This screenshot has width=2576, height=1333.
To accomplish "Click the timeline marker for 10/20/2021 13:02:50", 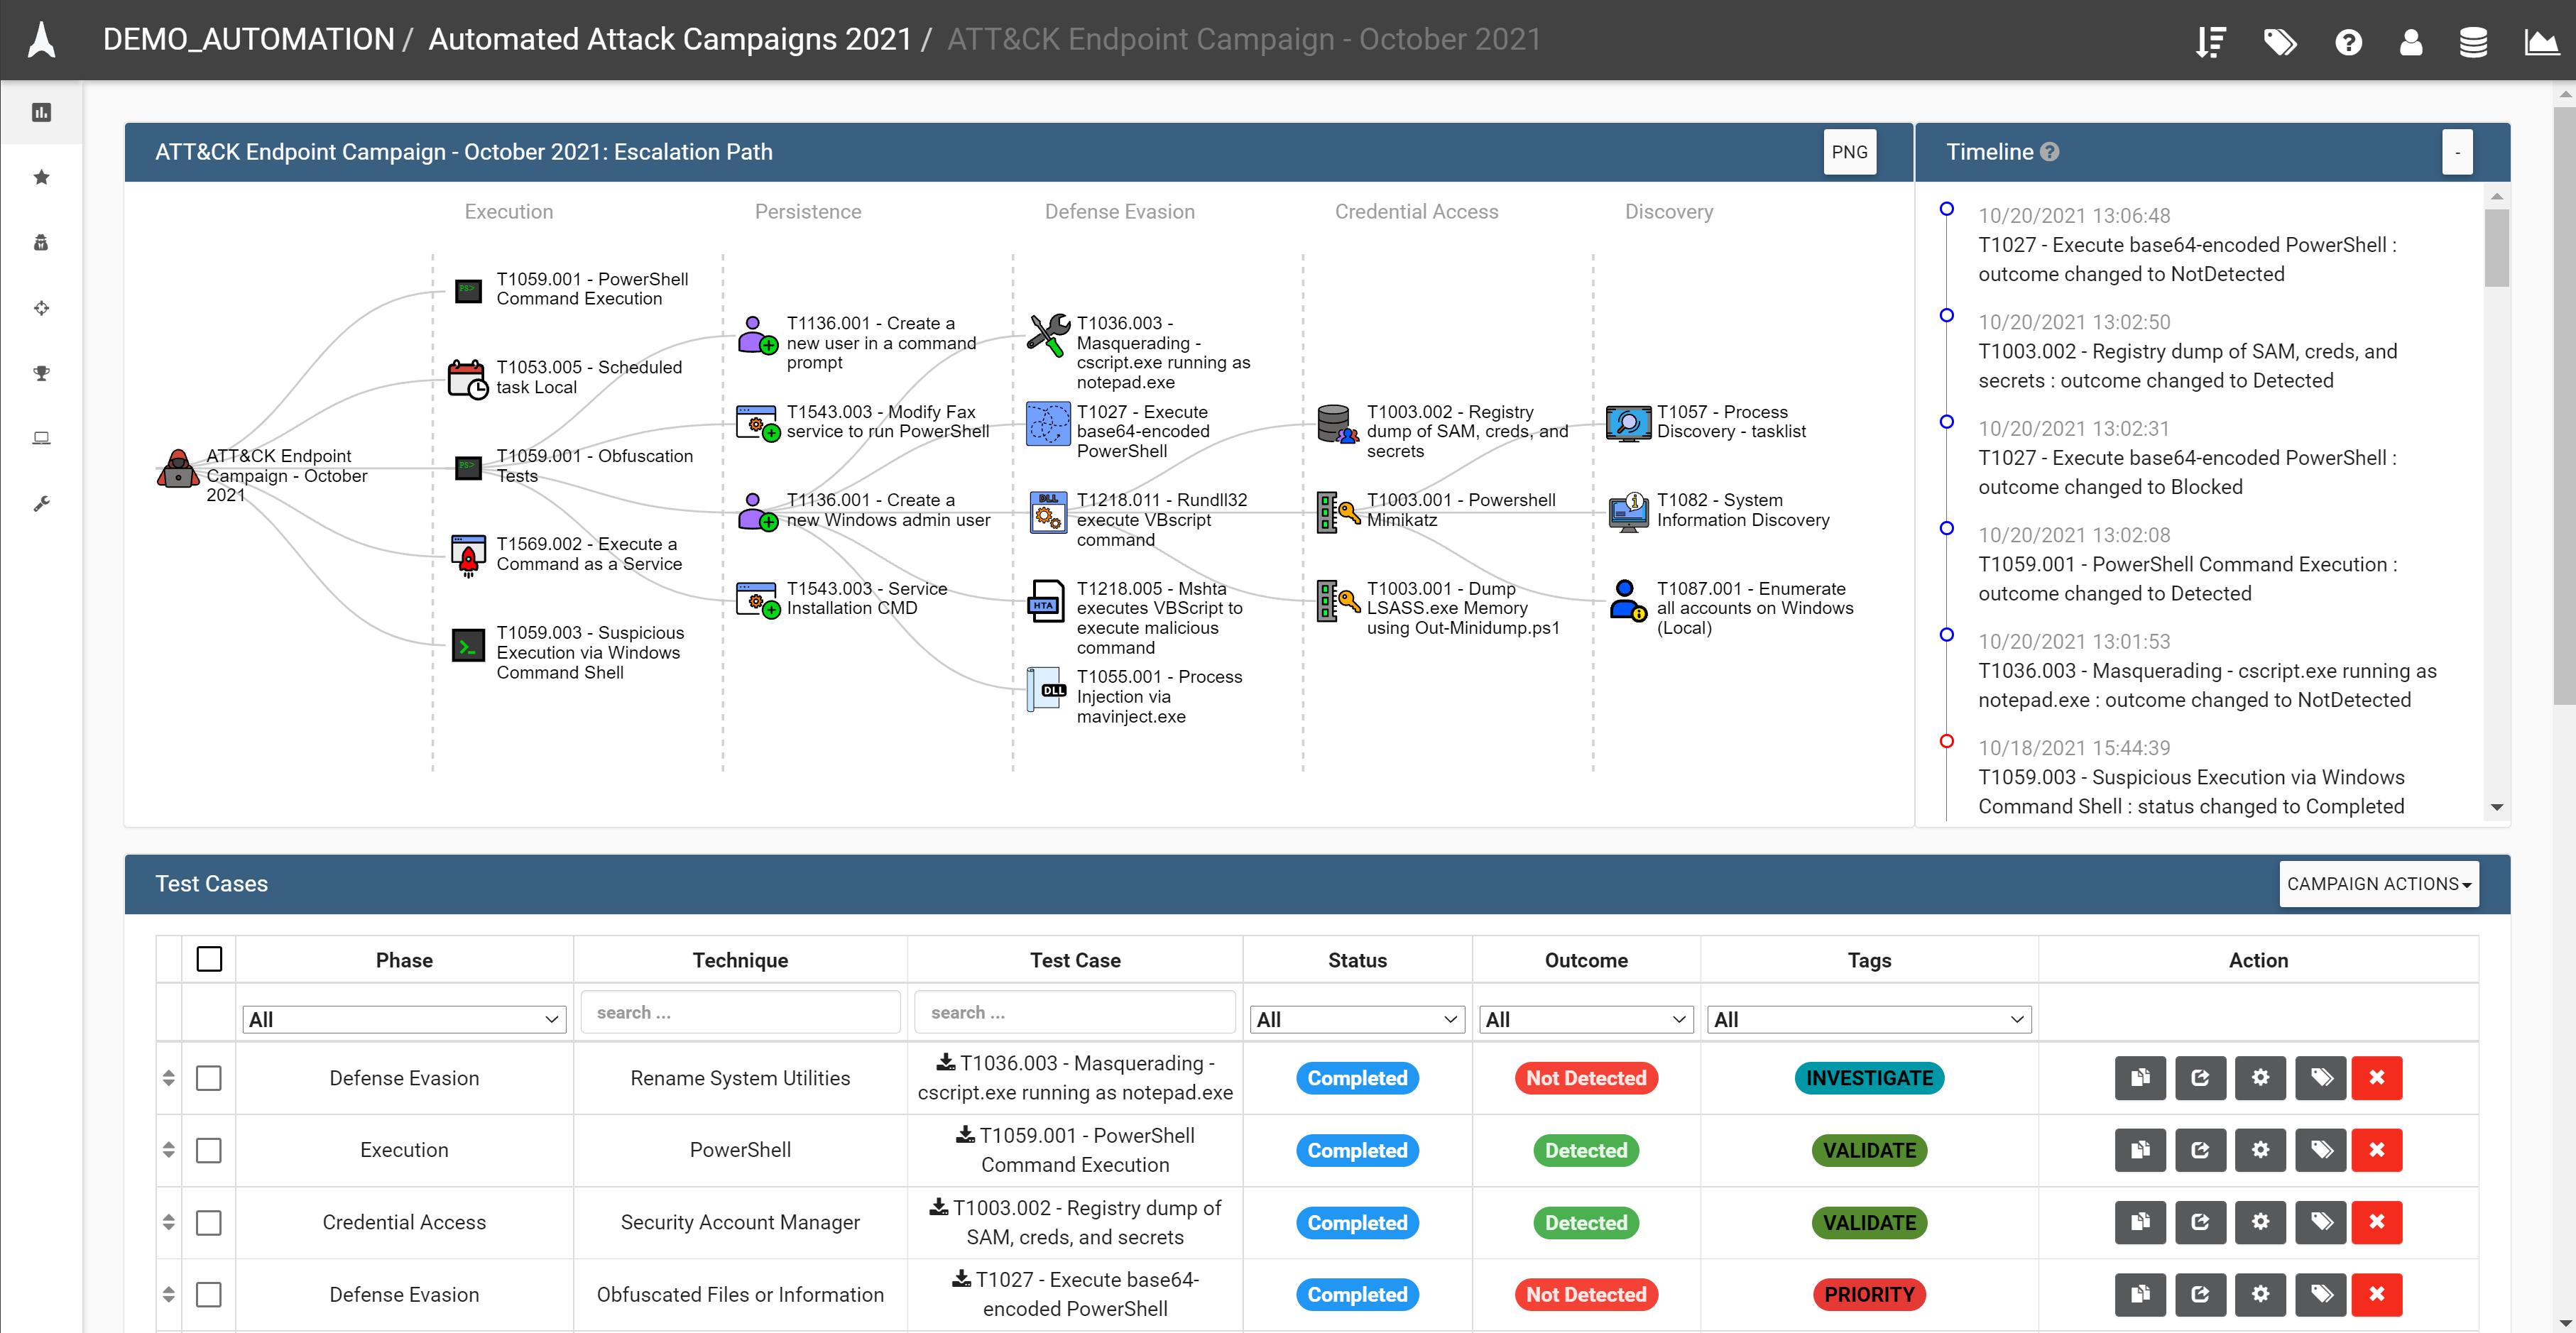I will (1946, 315).
